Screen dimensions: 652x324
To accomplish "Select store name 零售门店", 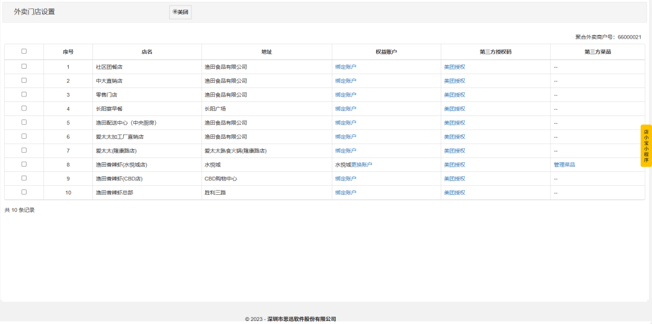I will coord(106,95).
